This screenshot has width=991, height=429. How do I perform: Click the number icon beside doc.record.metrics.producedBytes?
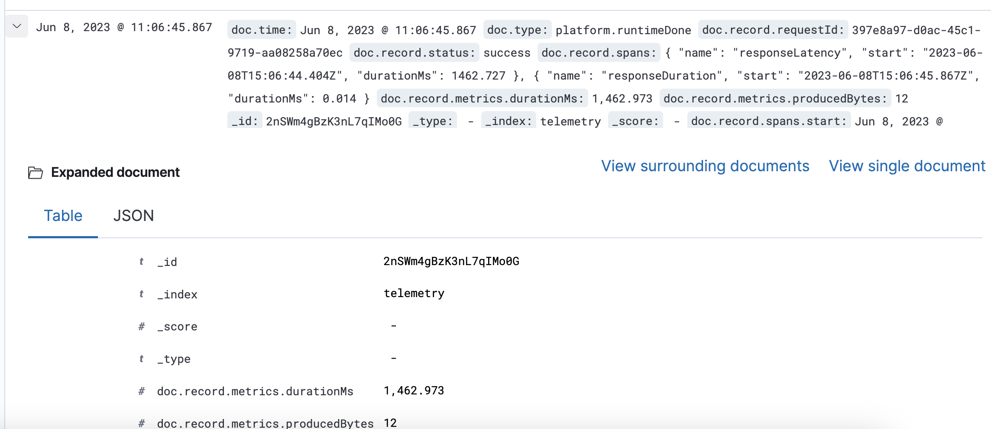click(x=141, y=423)
